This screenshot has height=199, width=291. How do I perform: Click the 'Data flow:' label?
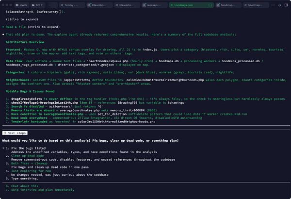point(15,61)
